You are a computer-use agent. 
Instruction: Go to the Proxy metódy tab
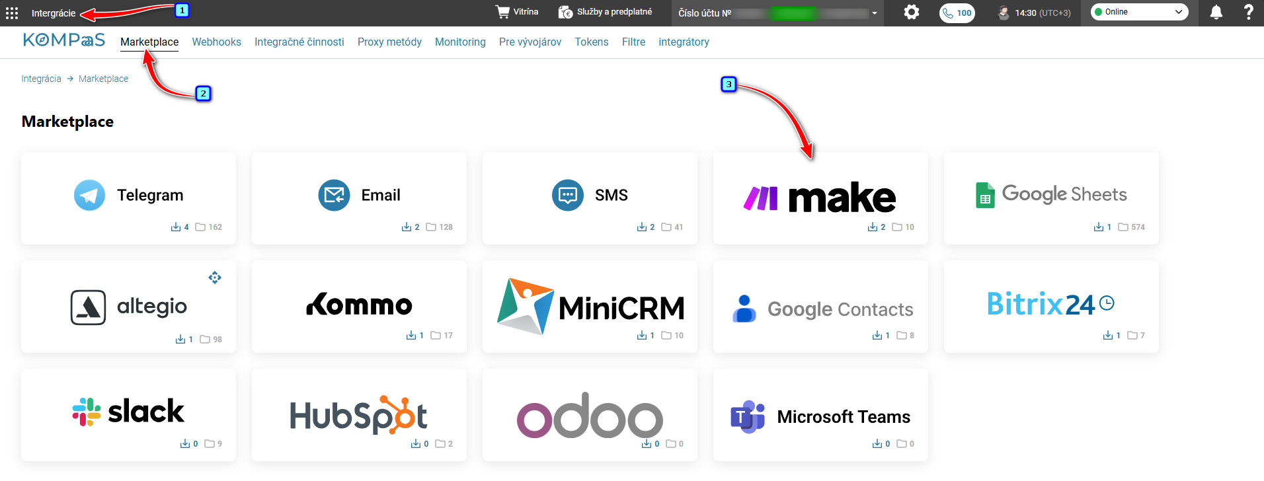389,42
